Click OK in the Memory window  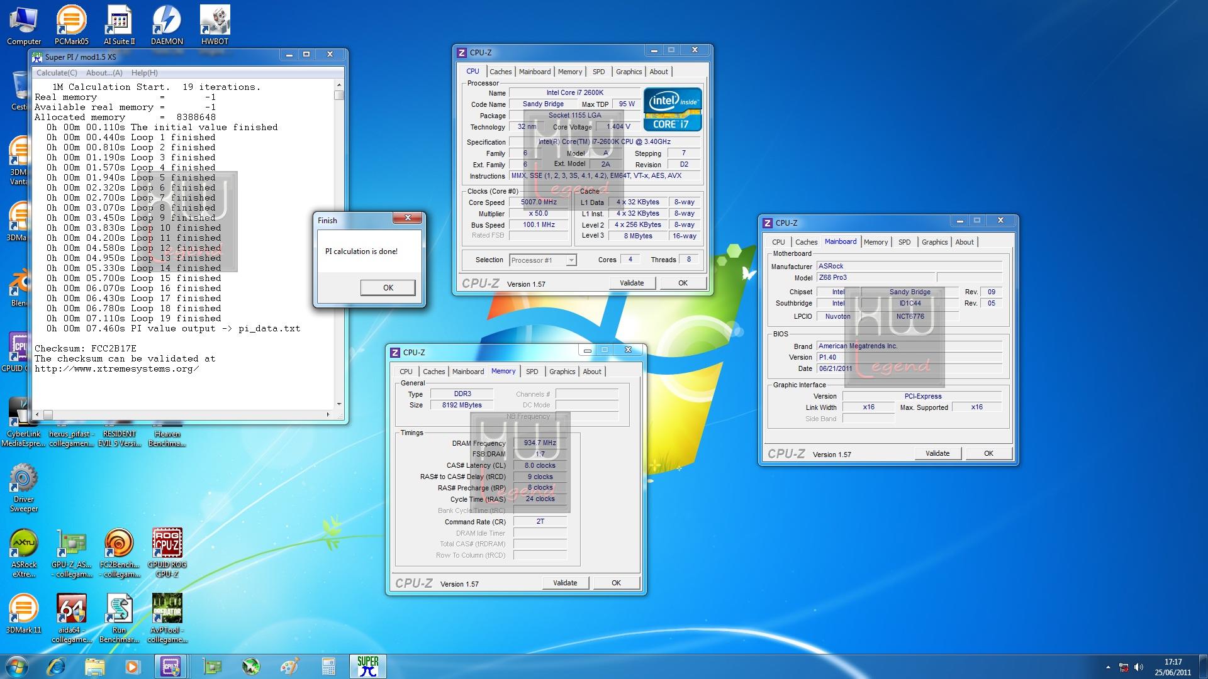tap(616, 583)
